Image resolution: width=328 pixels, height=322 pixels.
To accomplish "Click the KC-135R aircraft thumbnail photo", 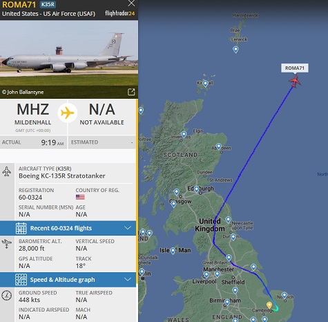I will pyautogui.click(x=69, y=59).
